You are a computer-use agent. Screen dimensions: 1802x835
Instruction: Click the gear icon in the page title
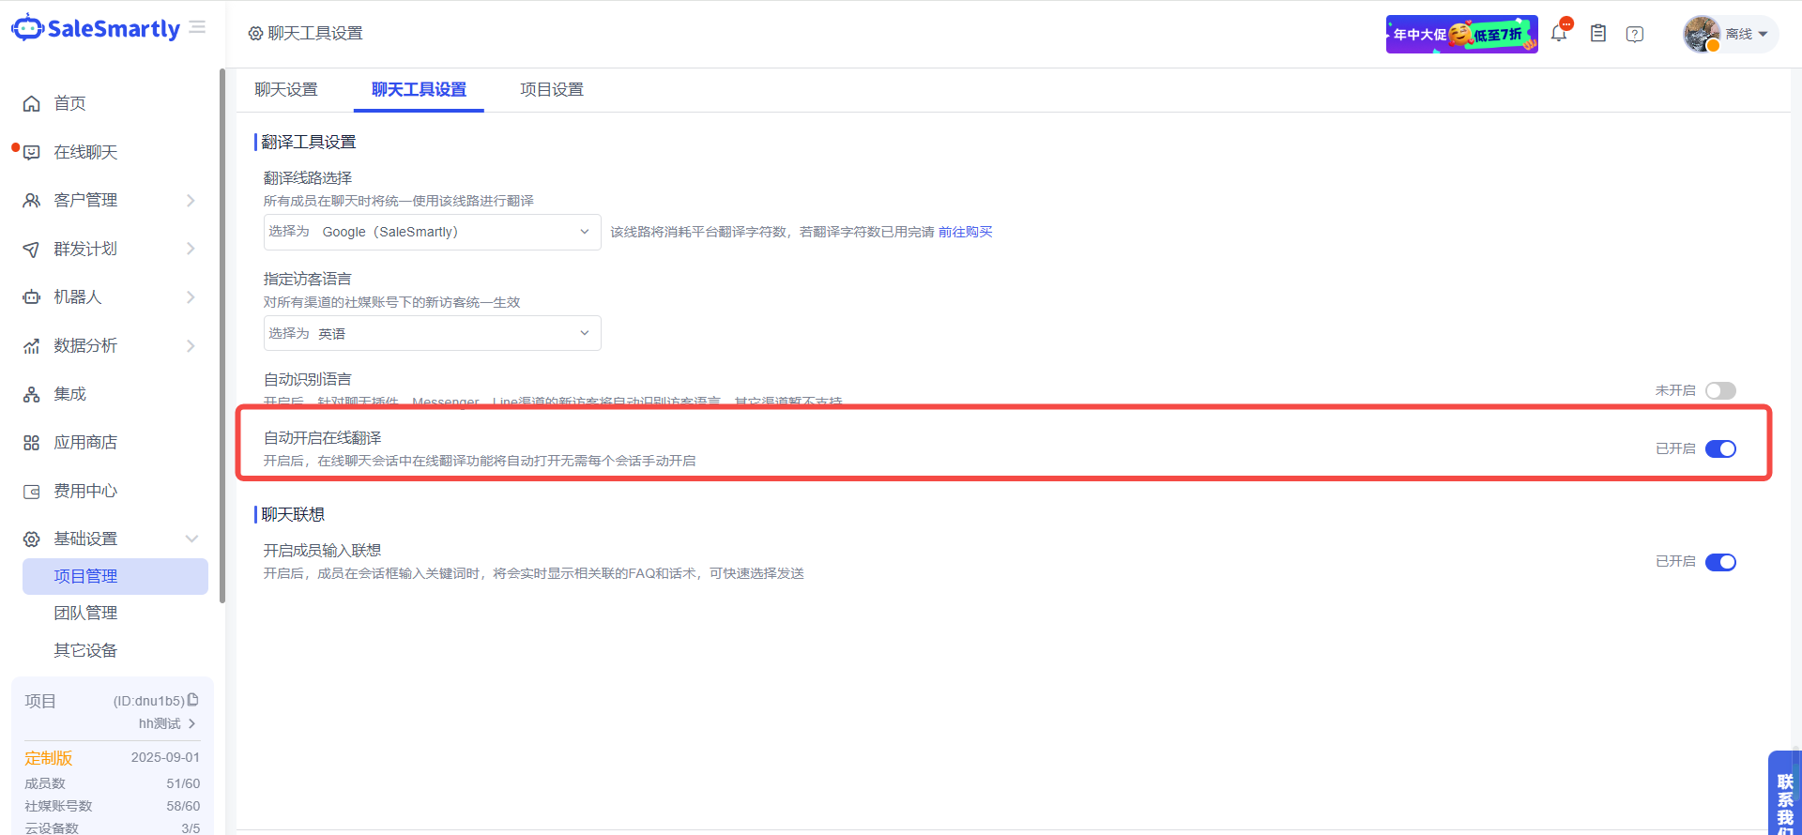pyautogui.click(x=255, y=34)
